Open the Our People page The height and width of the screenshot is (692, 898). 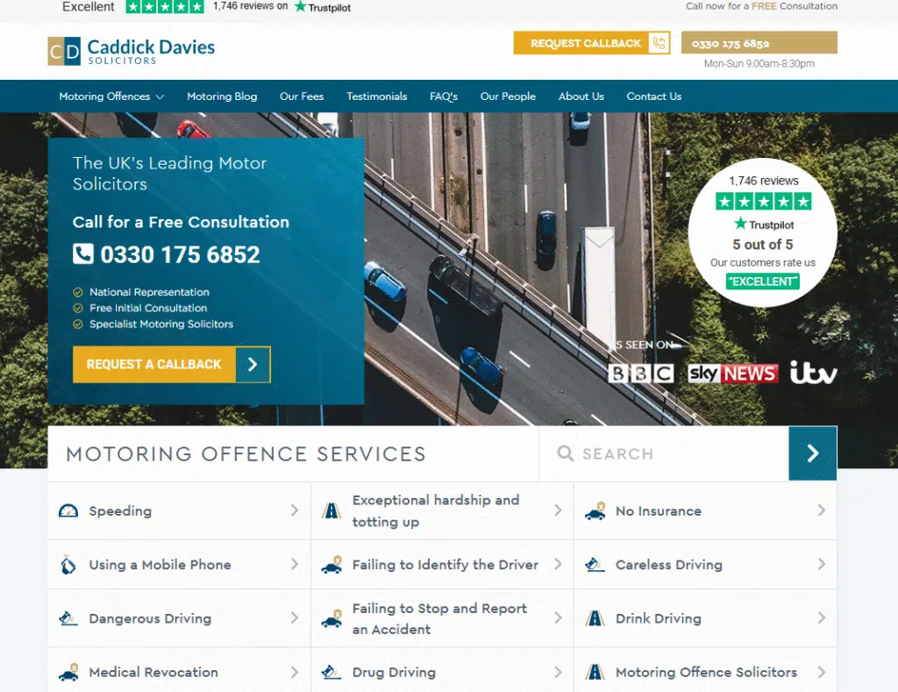tap(508, 96)
